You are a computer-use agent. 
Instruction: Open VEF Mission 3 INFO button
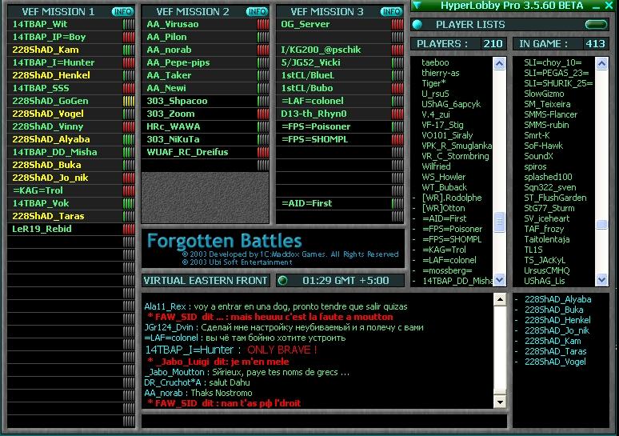391,12
